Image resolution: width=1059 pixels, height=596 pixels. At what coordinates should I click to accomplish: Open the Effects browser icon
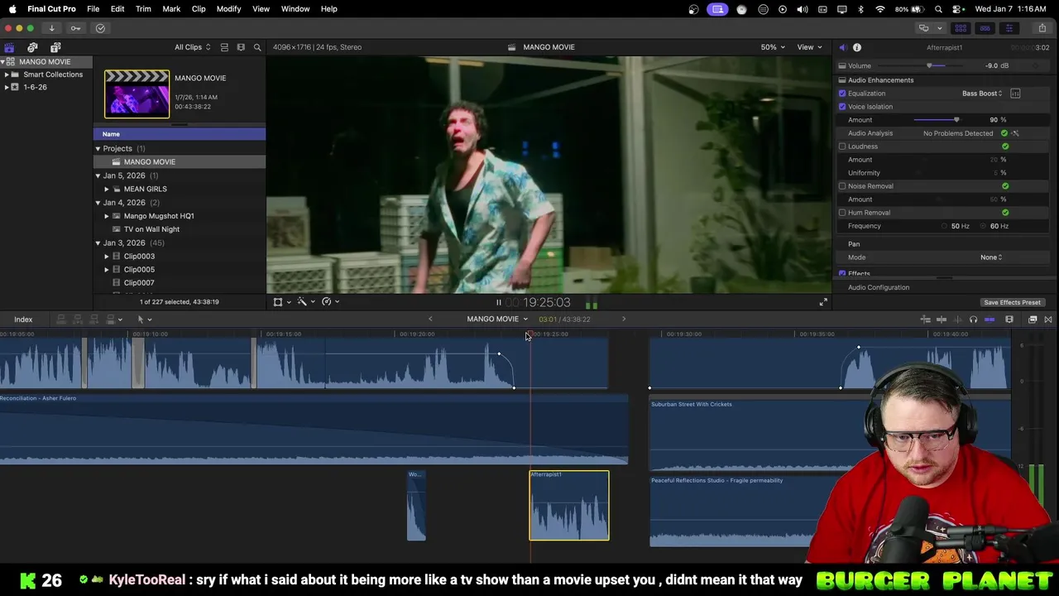click(x=1033, y=320)
